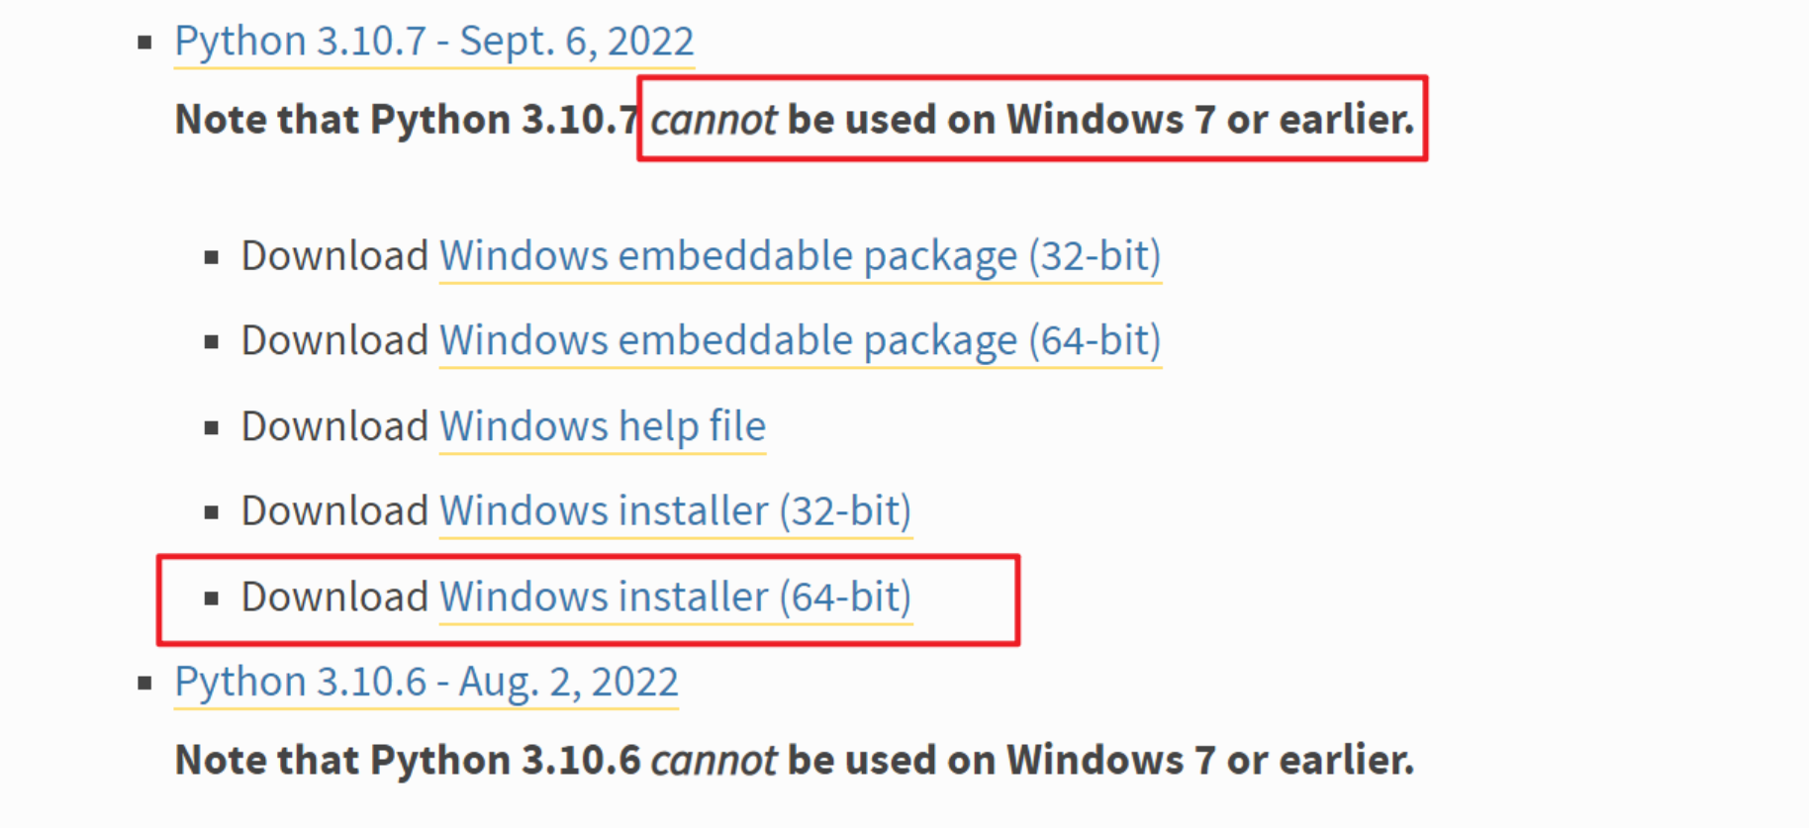
Task: Click the bullet beside 64-bit installer entry
Action: point(211,598)
